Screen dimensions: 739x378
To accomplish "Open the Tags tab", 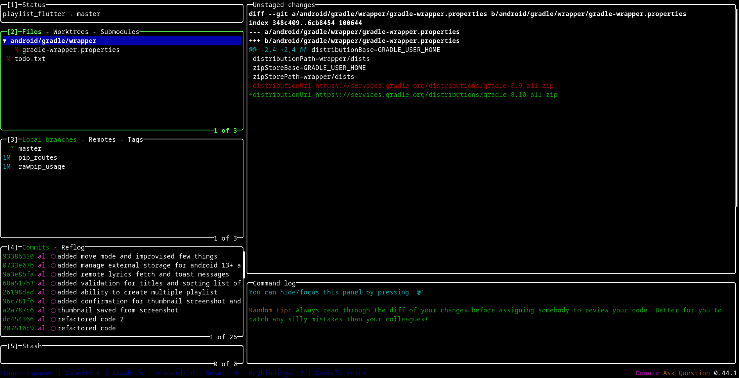I will 135,140.
